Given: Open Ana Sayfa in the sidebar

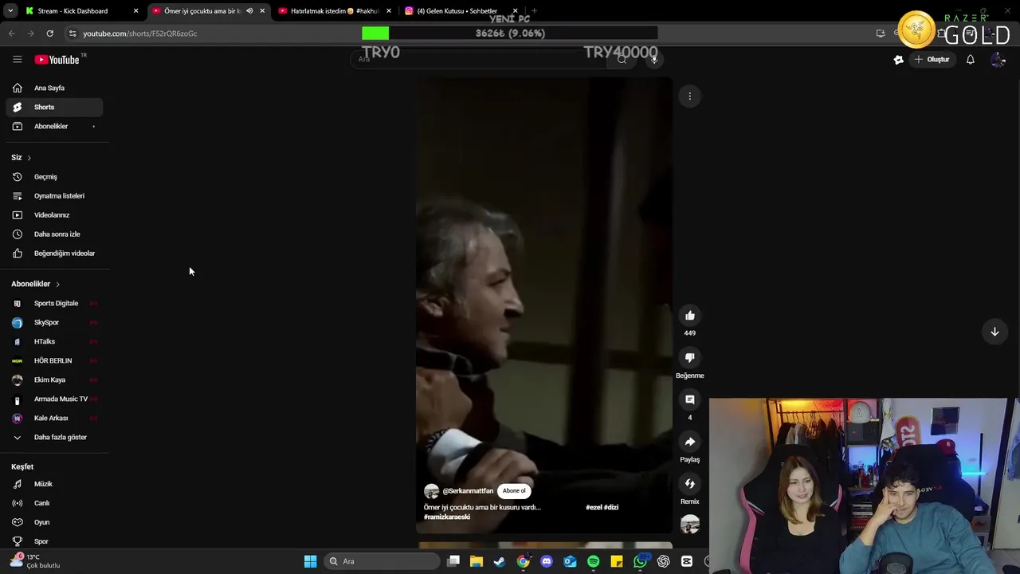Looking at the screenshot, I should [54, 88].
